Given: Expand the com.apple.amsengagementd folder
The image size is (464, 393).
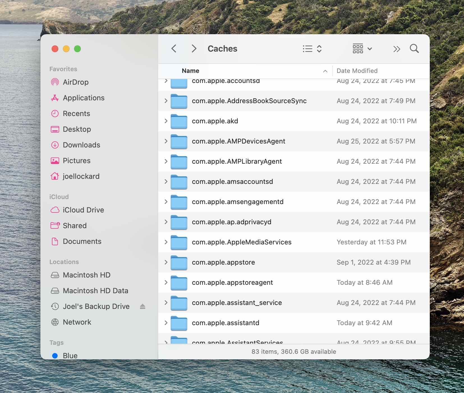Looking at the screenshot, I should point(166,202).
